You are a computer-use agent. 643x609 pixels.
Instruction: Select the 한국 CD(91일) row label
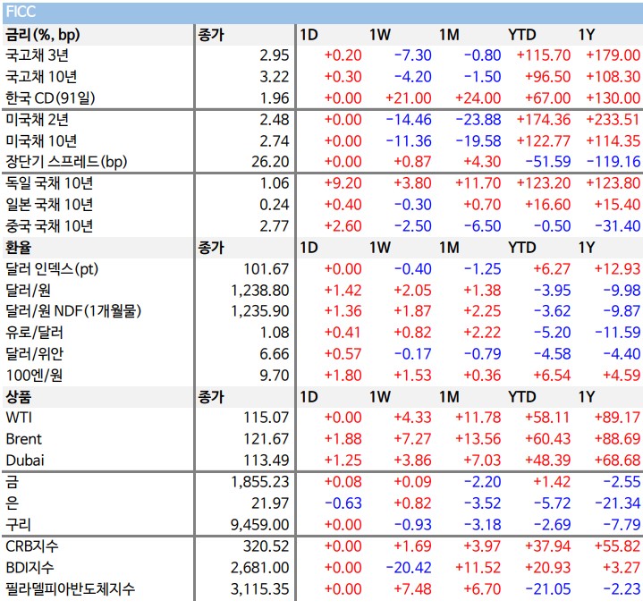[x=50, y=98]
